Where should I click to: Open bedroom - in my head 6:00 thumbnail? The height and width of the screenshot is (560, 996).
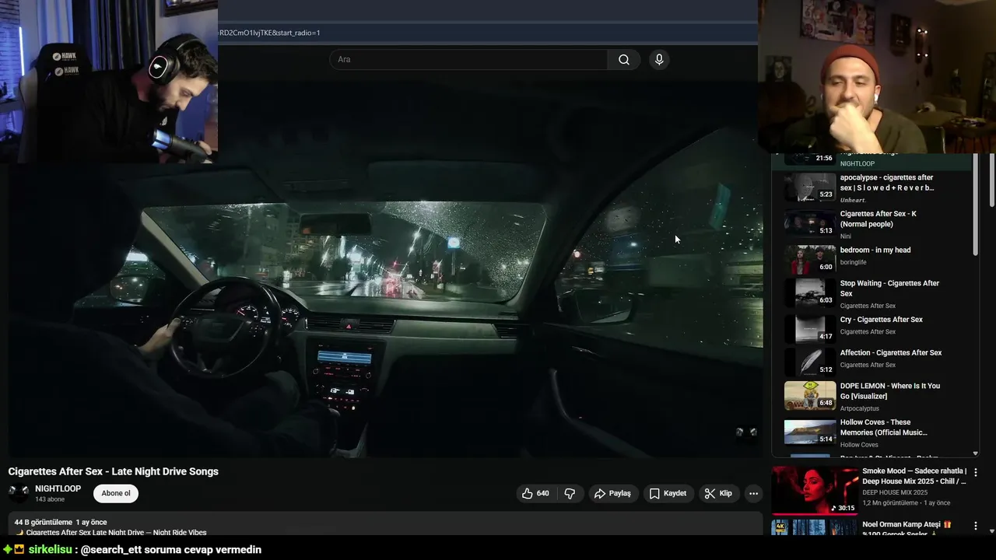point(810,260)
